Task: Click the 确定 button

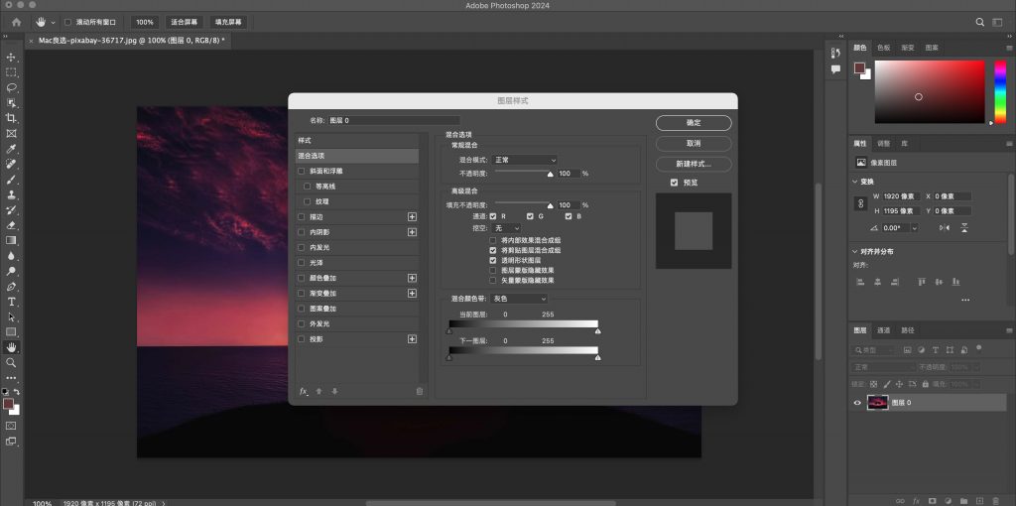Action: tap(694, 123)
